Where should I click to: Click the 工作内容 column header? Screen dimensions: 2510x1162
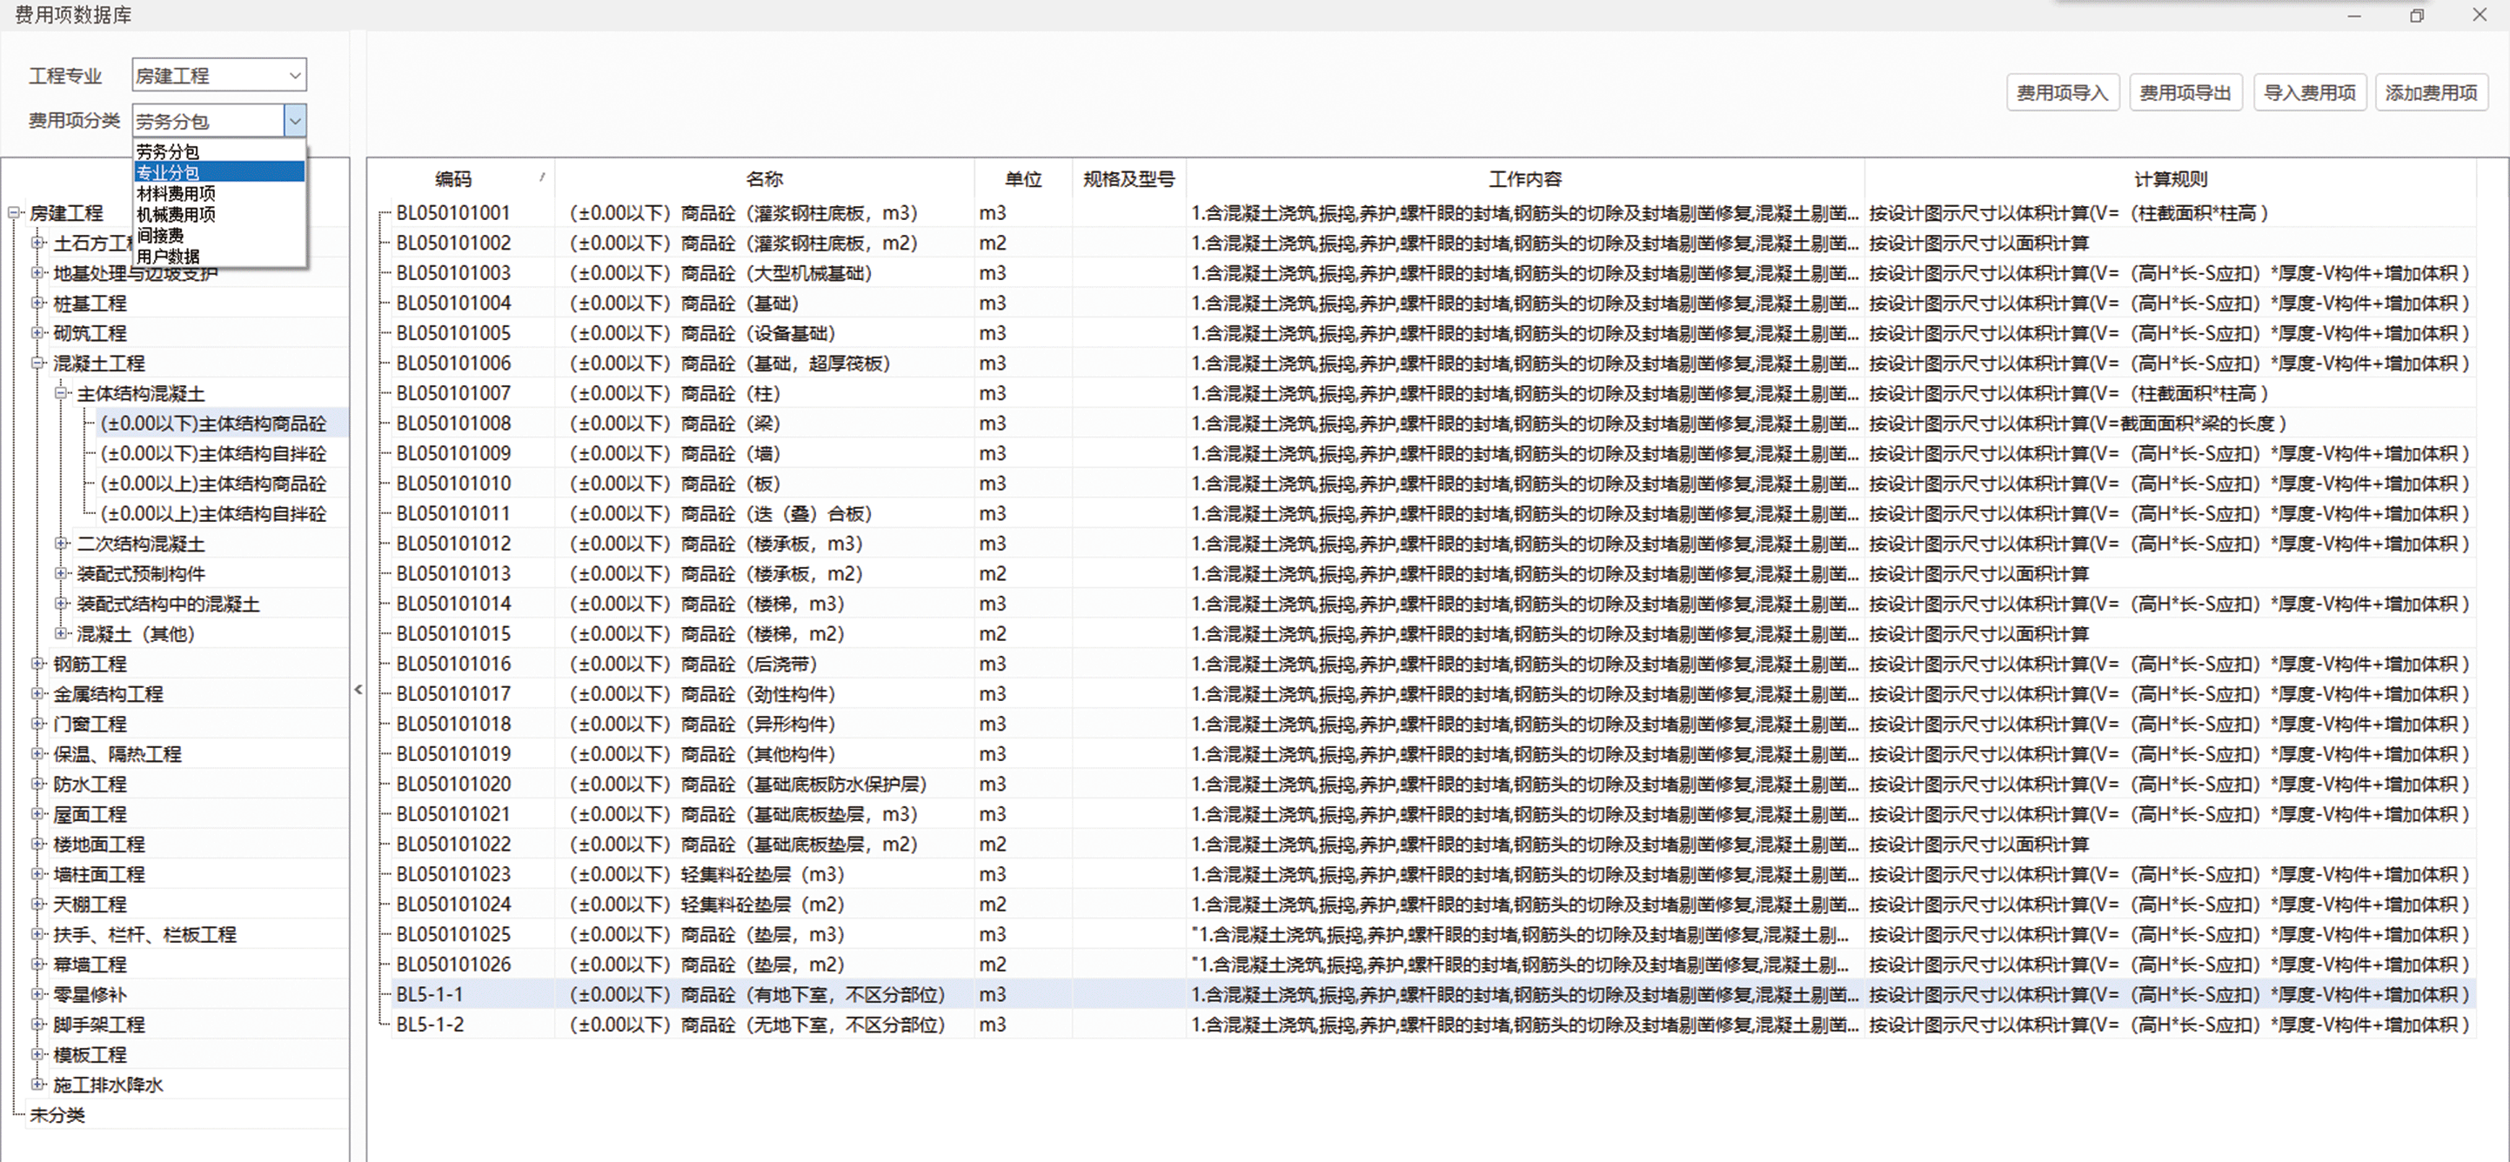1525,179
